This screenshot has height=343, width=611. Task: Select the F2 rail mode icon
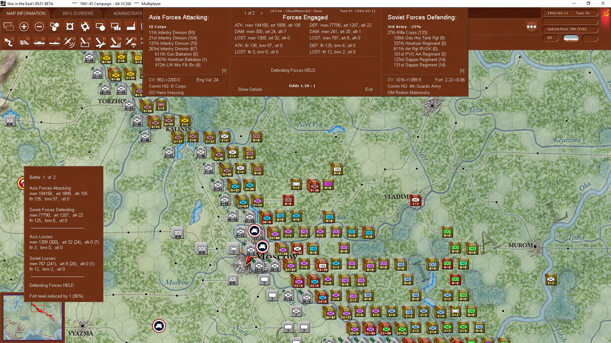(x=24, y=42)
